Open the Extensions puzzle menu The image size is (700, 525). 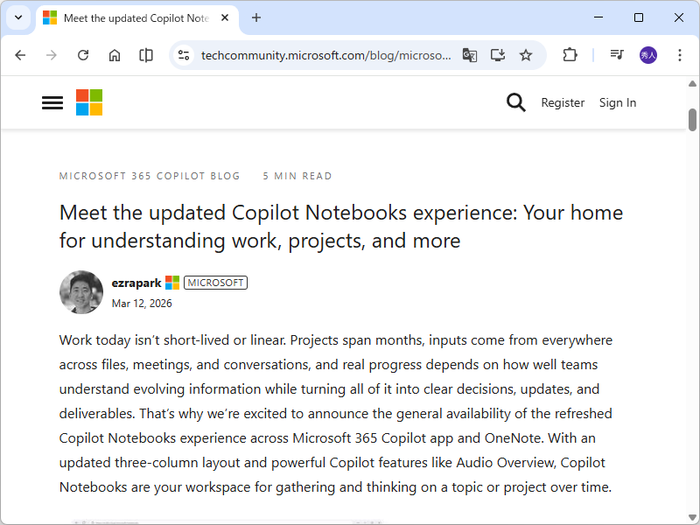tap(570, 55)
